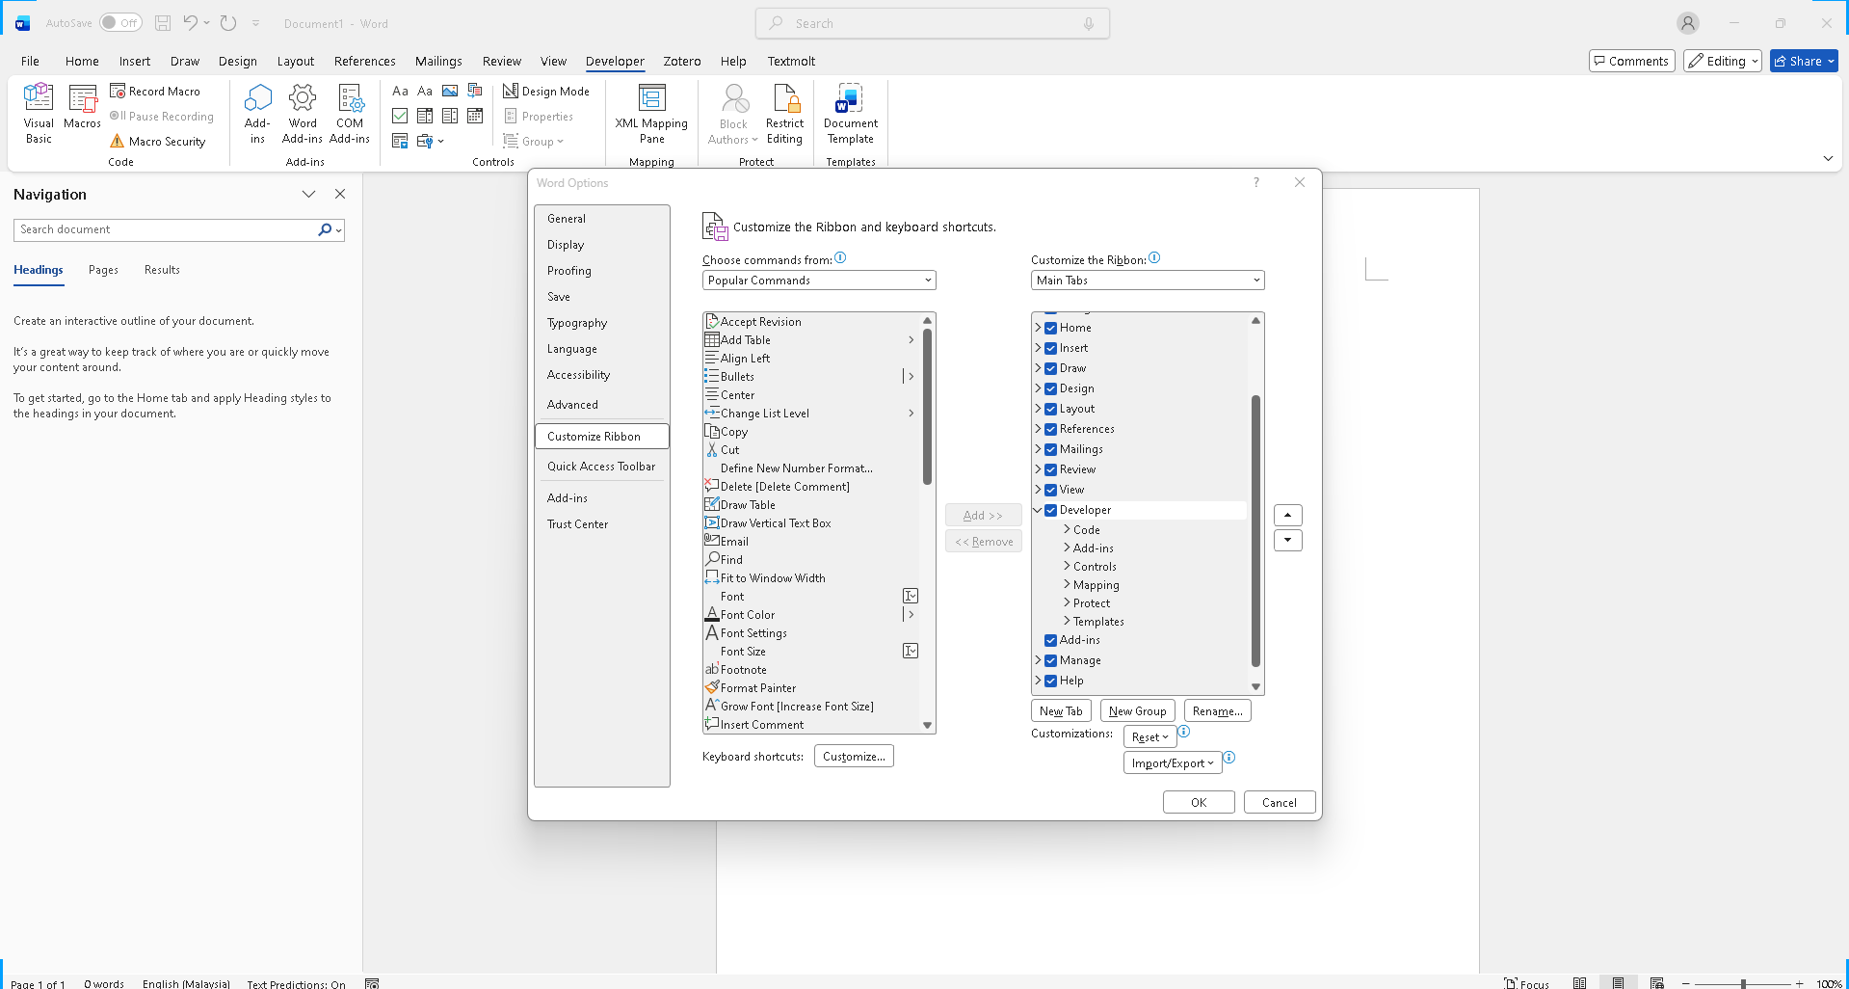Move selected ribbon item up

point(1288,515)
